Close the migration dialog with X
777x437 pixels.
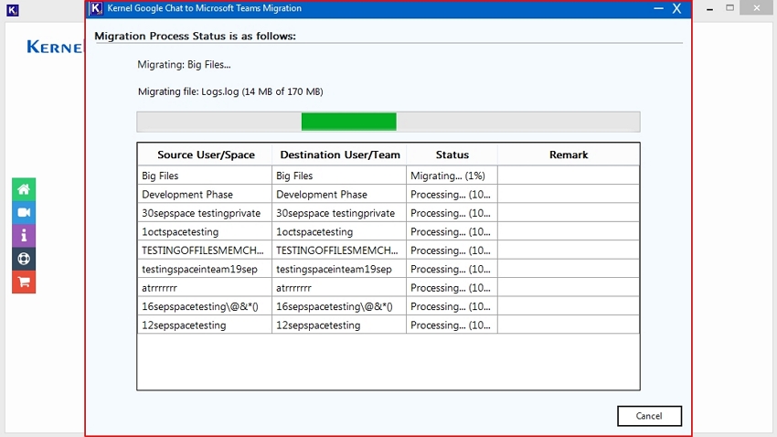[x=676, y=8]
